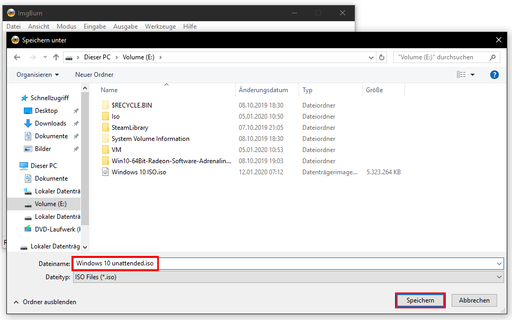The image size is (512, 320).
Task: Select System Volume Information folder
Action: (x=150, y=139)
